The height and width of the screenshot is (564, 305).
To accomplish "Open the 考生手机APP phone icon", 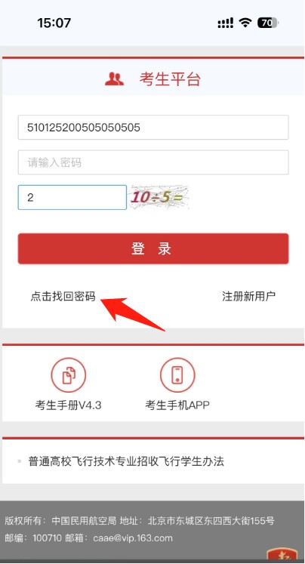I will (x=177, y=374).
